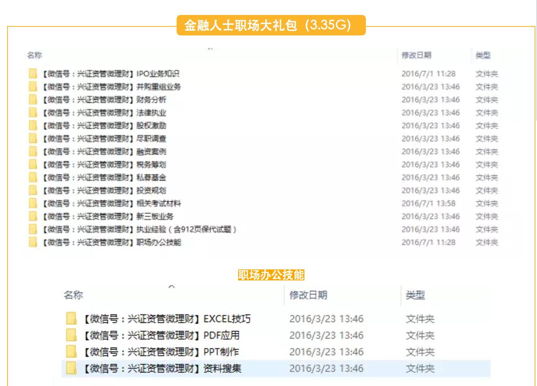Sort lower list by 名称 column header
This screenshot has height=386, width=537.
click(x=73, y=295)
